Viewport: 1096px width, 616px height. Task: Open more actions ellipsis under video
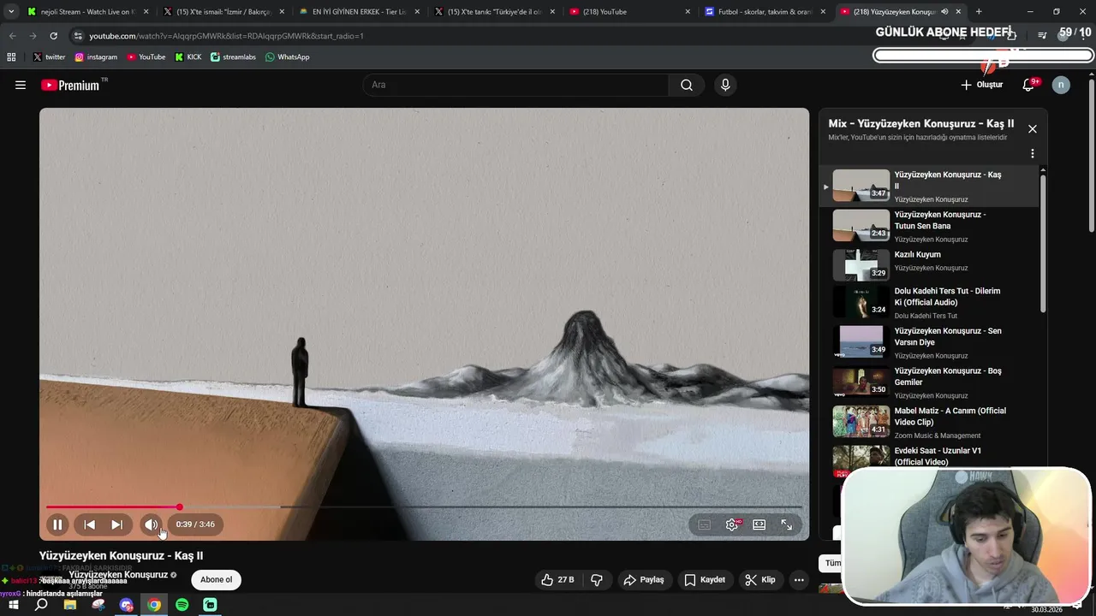[799, 580]
